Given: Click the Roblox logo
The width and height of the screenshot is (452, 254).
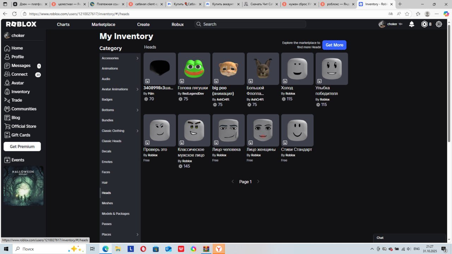Looking at the screenshot, I should tap(21, 24).
